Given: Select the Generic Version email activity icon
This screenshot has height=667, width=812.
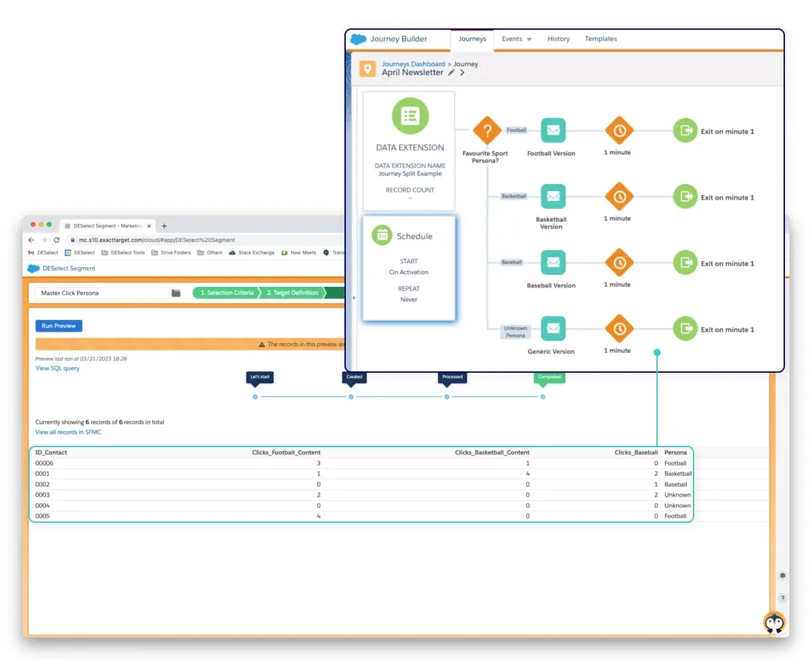Looking at the screenshot, I should click(553, 329).
